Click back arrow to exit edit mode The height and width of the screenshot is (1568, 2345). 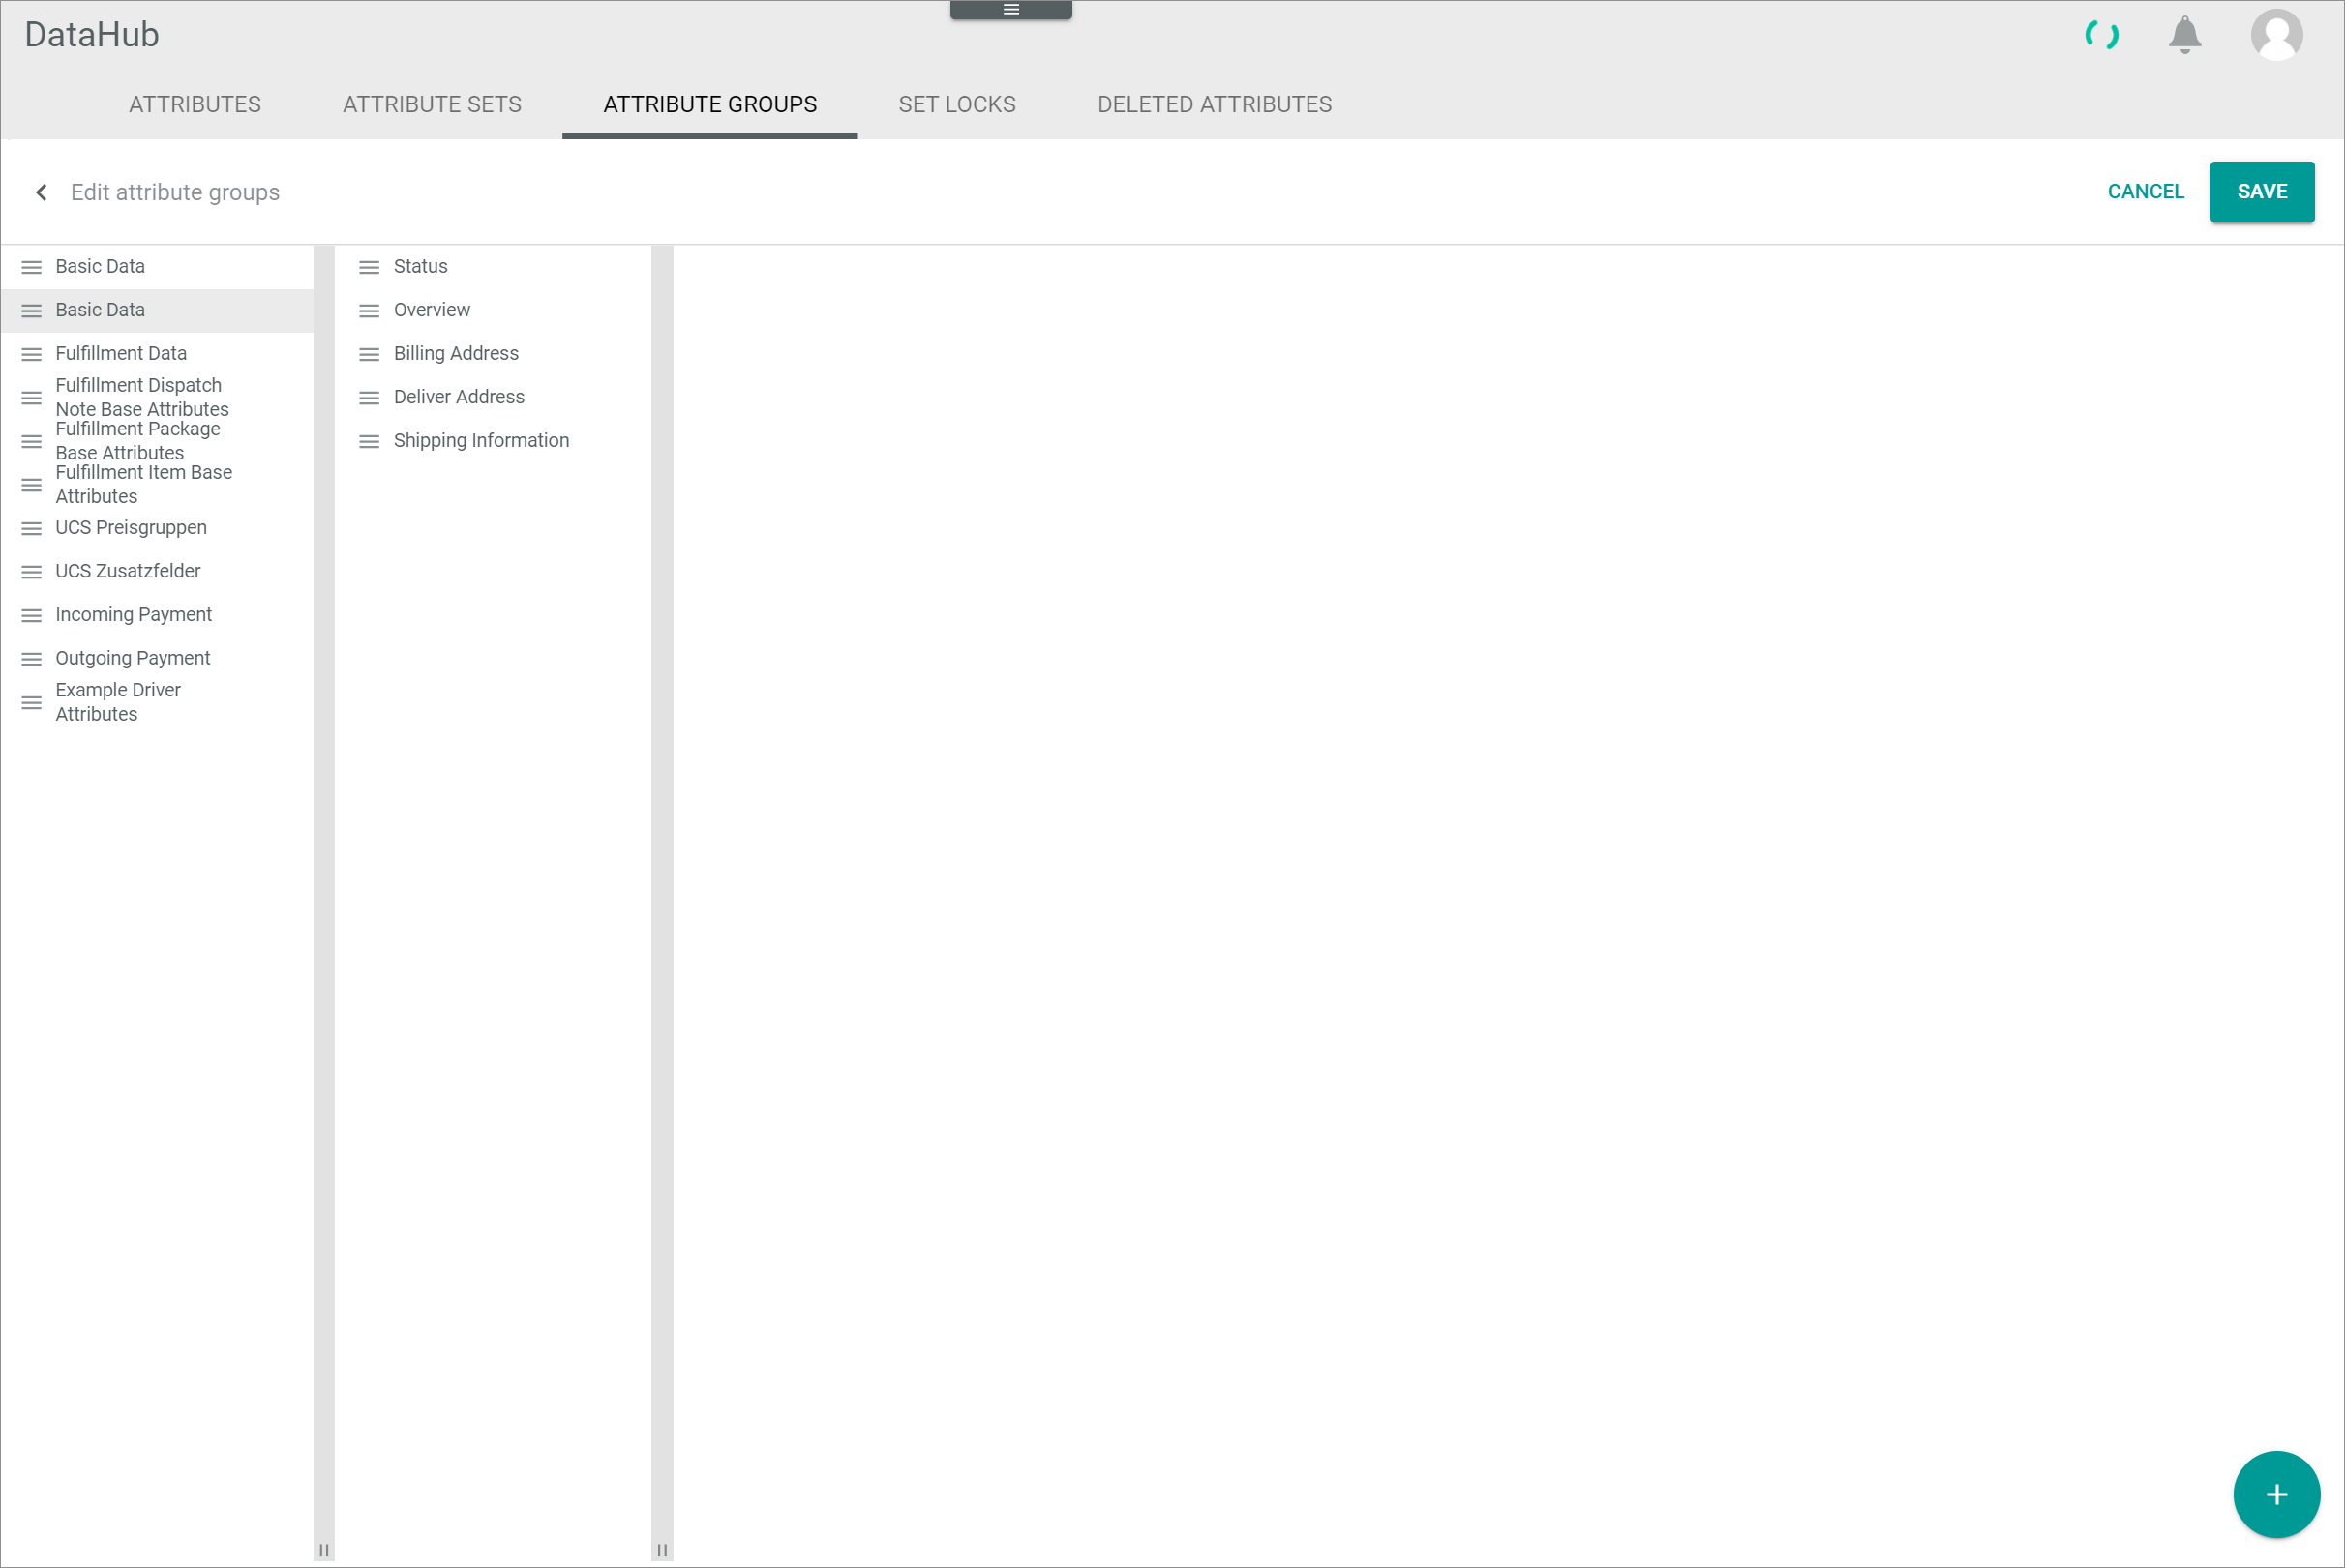pos(39,191)
